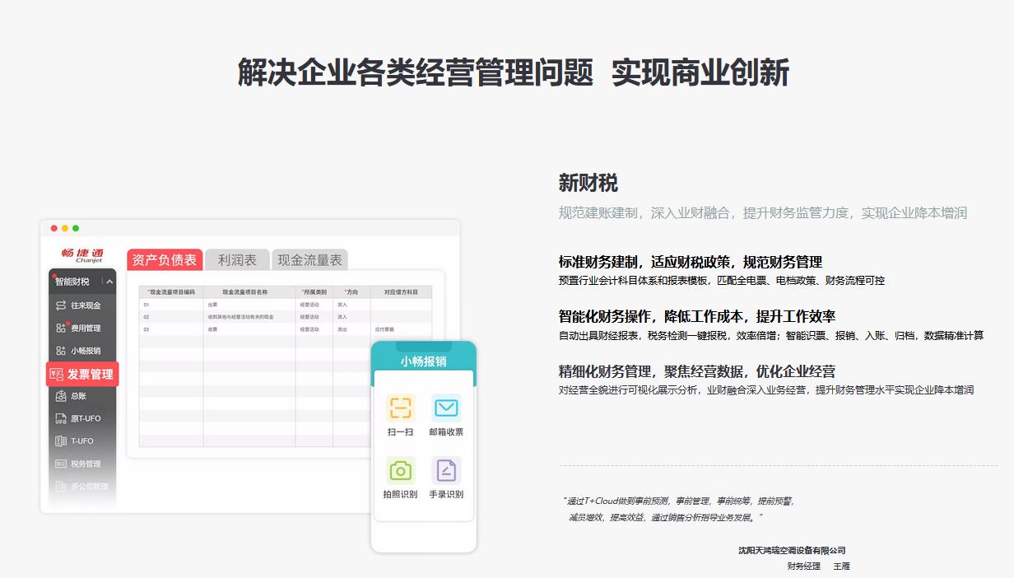This screenshot has height=578, width=1014.
Task: Select the 拍照识别 camera icon
Action: tap(400, 470)
